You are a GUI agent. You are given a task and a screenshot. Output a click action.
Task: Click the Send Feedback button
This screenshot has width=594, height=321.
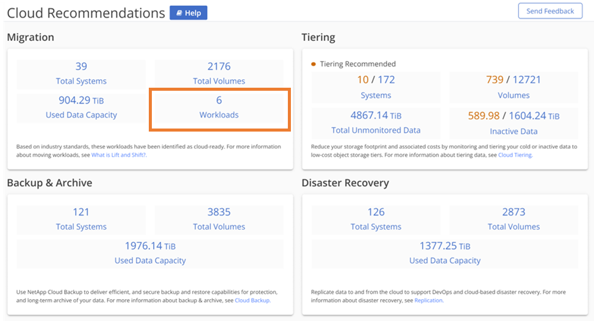tap(549, 11)
